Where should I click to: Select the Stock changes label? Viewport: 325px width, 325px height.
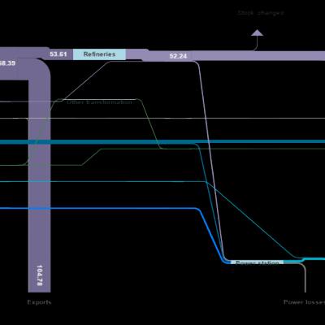click(261, 13)
